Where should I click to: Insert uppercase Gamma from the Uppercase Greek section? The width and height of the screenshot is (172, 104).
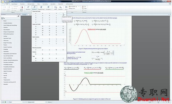pos(50,26)
